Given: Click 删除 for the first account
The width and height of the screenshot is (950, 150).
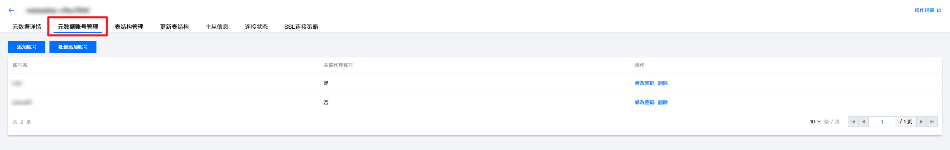Looking at the screenshot, I should click(663, 83).
